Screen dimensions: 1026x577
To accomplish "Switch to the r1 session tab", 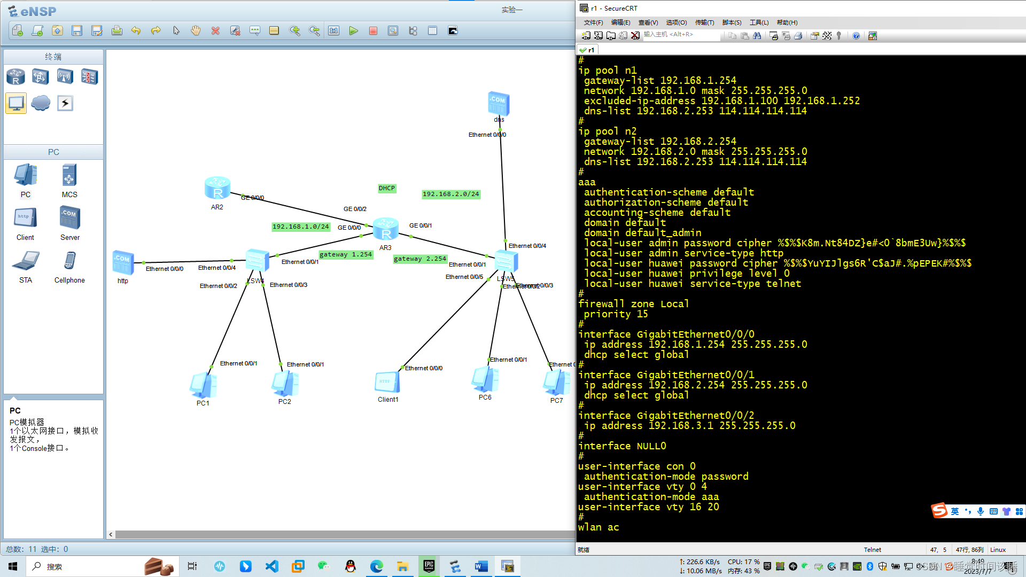I will [588, 50].
